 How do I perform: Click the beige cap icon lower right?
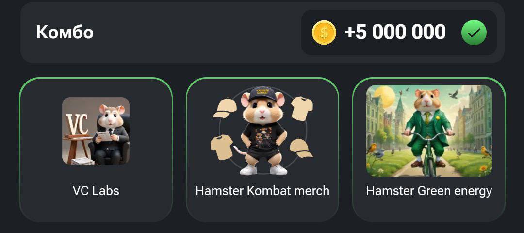(x=301, y=148)
